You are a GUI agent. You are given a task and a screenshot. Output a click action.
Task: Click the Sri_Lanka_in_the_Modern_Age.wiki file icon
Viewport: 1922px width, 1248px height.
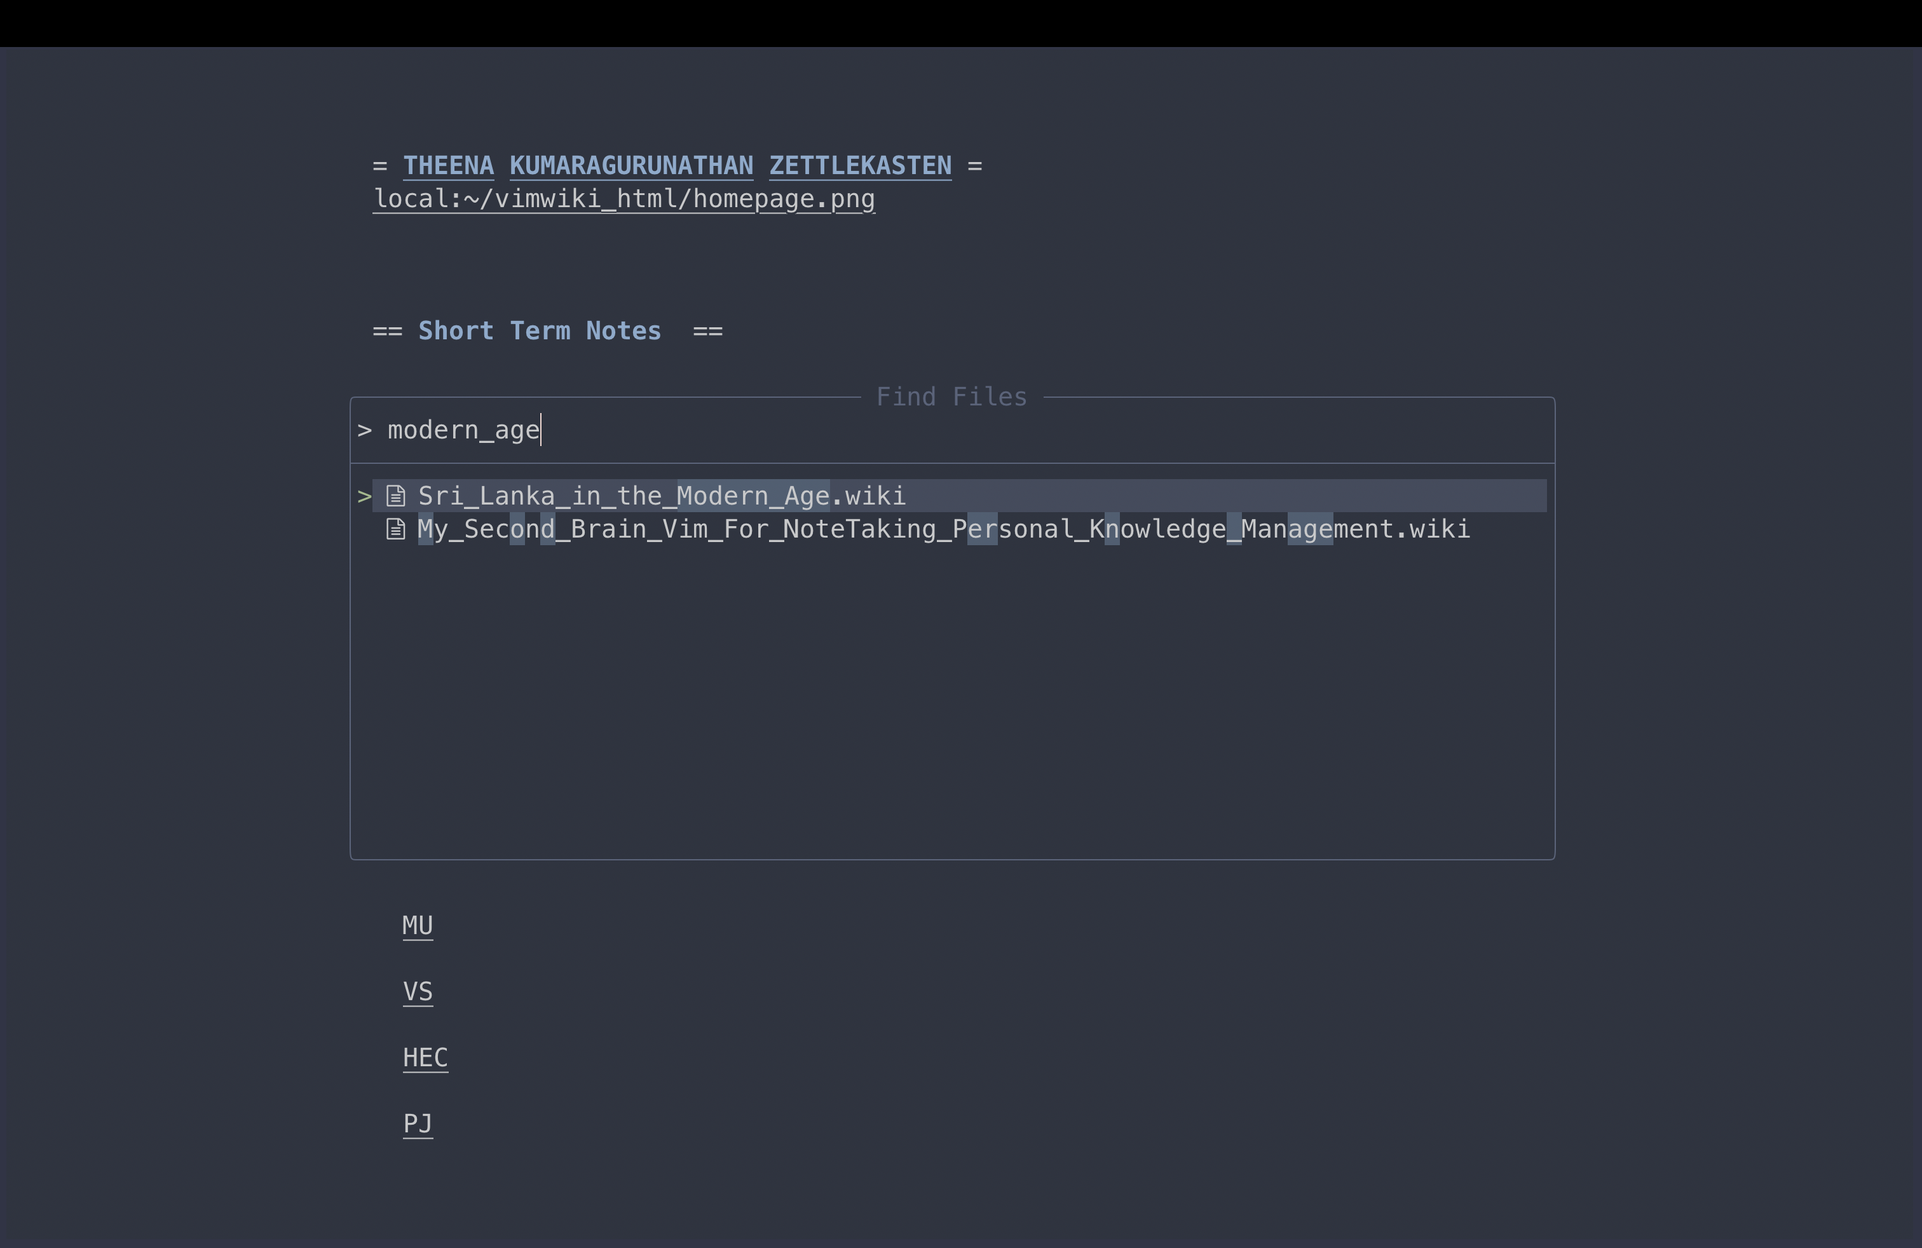click(395, 496)
